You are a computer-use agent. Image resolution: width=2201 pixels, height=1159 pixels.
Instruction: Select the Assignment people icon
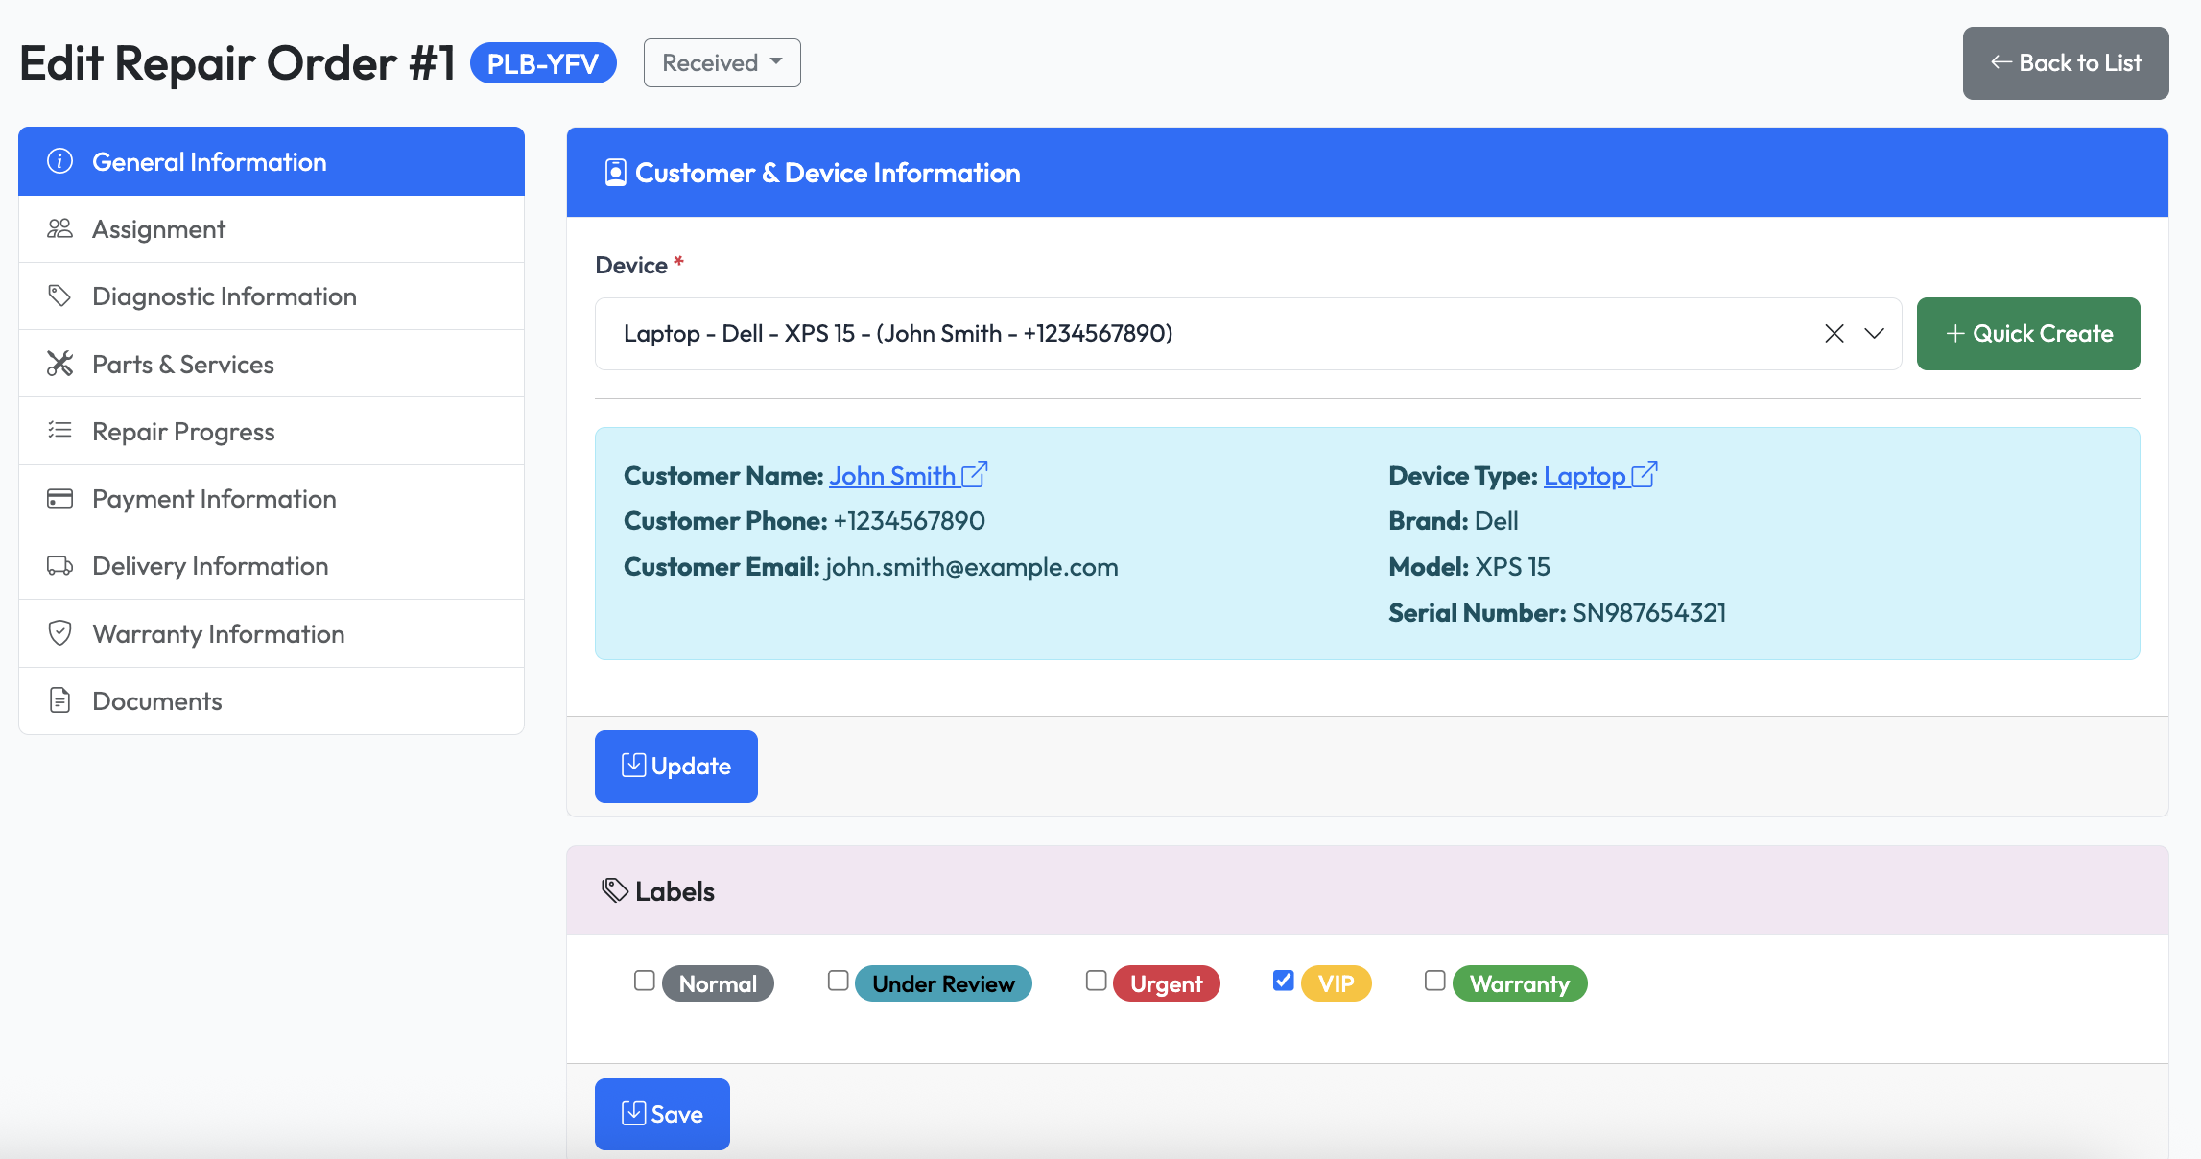(x=59, y=228)
